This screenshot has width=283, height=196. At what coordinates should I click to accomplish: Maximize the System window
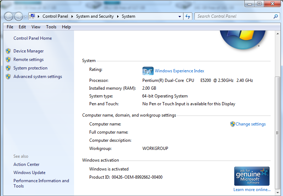pyautogui.click(x=259, y=4)
